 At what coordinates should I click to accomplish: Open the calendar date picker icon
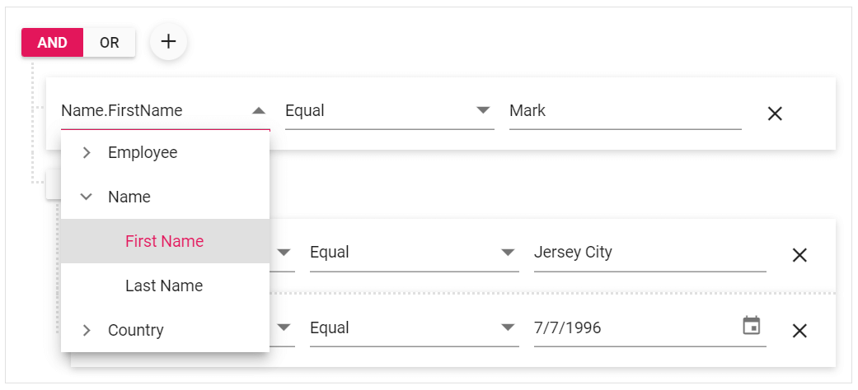[x=752, y=326]
